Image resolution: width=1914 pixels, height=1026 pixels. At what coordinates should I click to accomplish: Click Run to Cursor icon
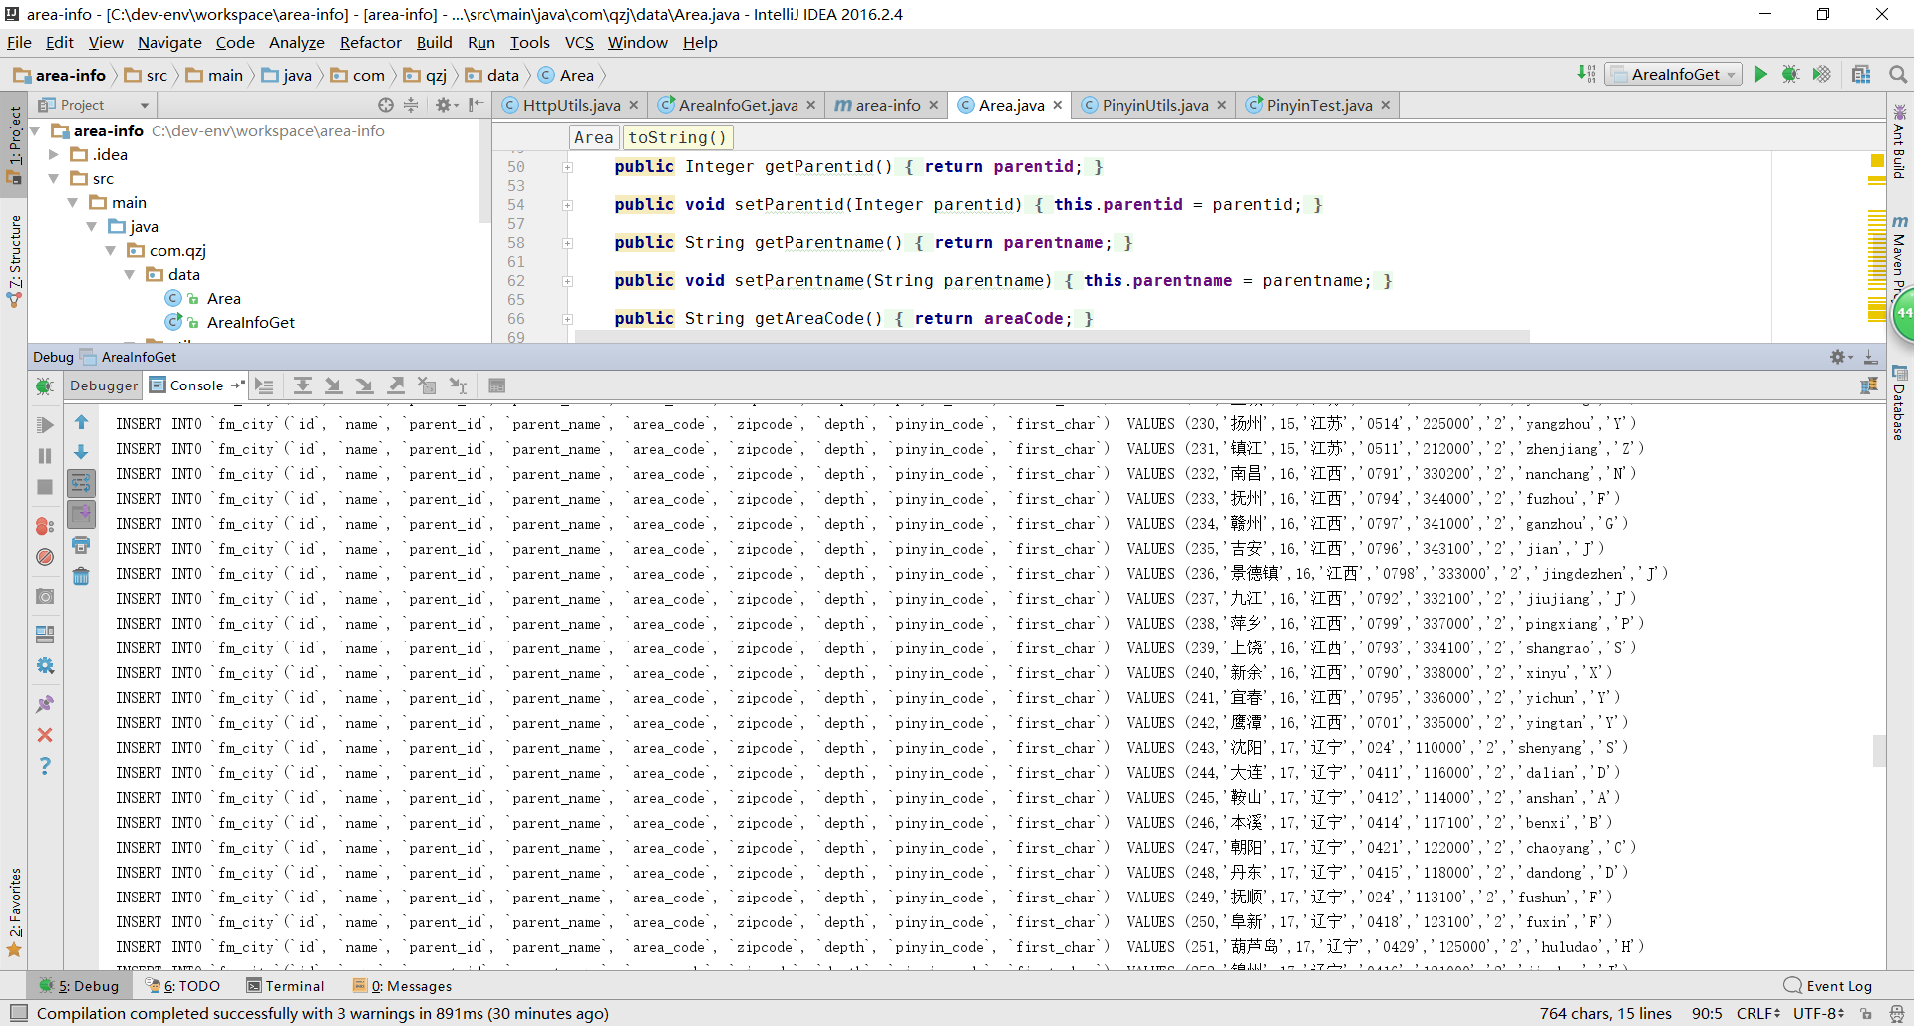(x=458, y=385)
